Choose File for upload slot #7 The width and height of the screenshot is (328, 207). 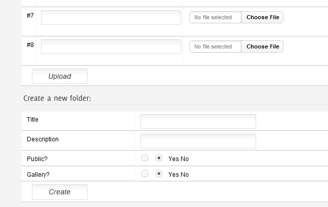pos(262,17)
